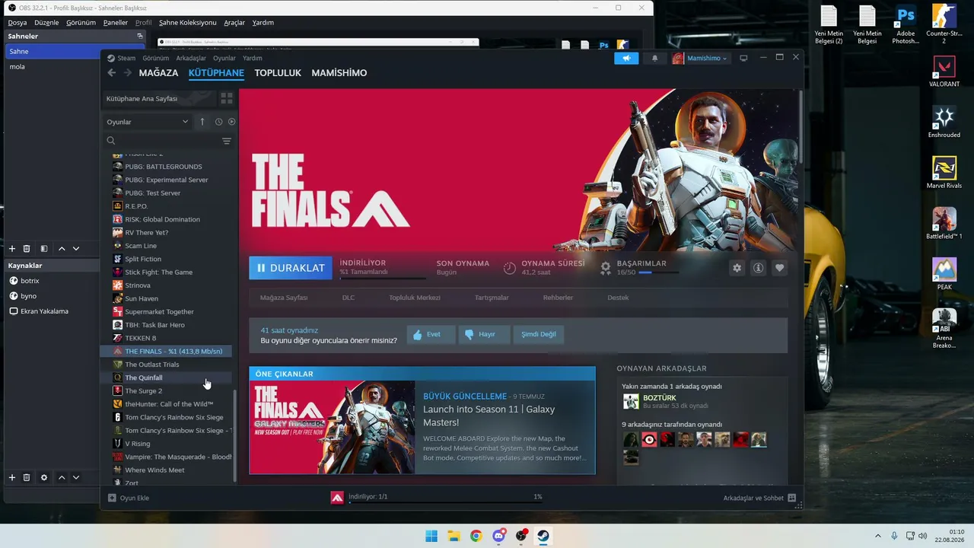Open the Destek link for The Finals
974x548 pixels.
coord(618,298)
